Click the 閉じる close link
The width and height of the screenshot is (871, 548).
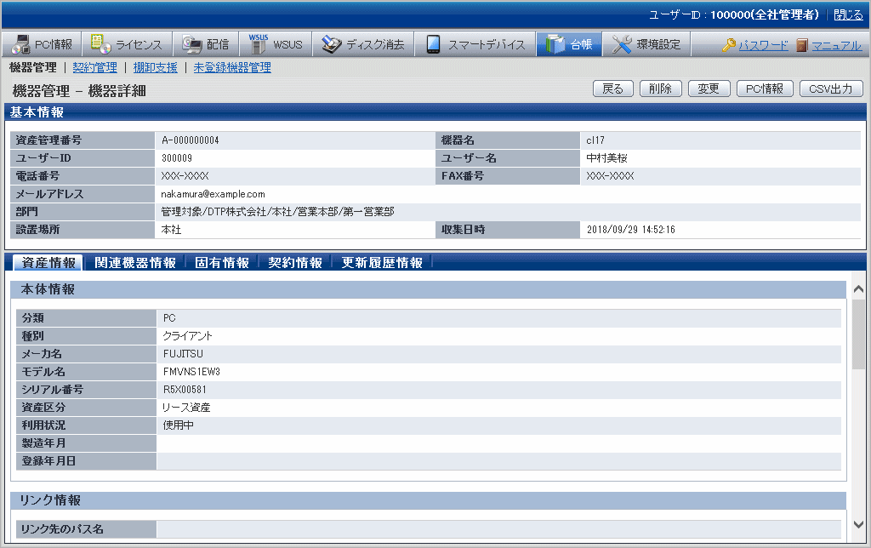(847, 15)
